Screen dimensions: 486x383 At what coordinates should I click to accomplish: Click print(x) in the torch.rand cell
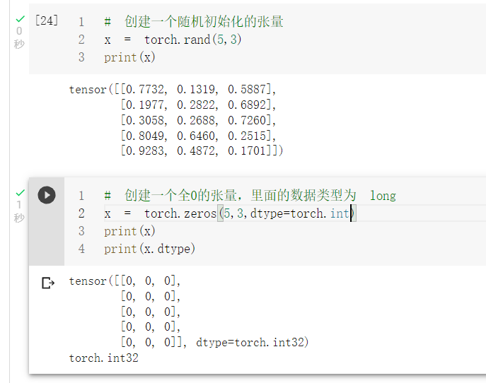(x=129, y=57)
